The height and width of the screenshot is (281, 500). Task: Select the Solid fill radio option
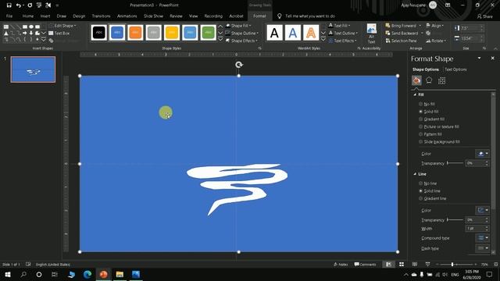pos(429,112)
